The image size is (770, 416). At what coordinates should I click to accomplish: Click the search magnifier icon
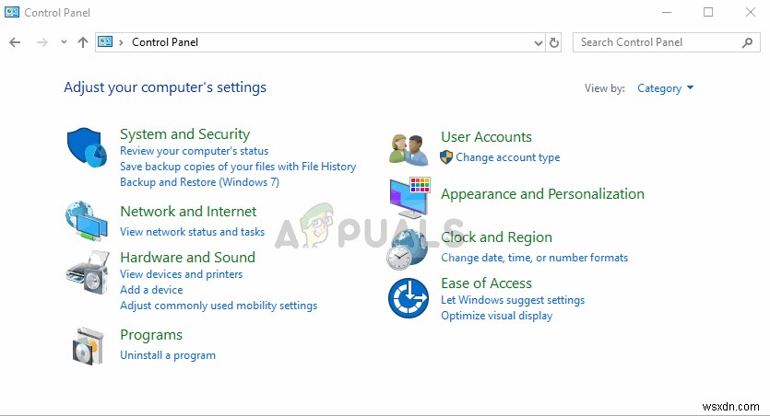(748, 42)
